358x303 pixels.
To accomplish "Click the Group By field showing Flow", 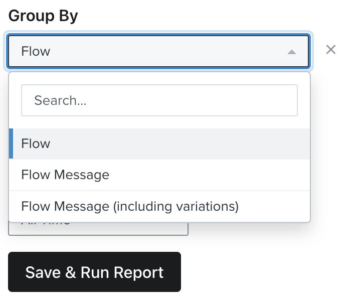I will coord(150,51).
